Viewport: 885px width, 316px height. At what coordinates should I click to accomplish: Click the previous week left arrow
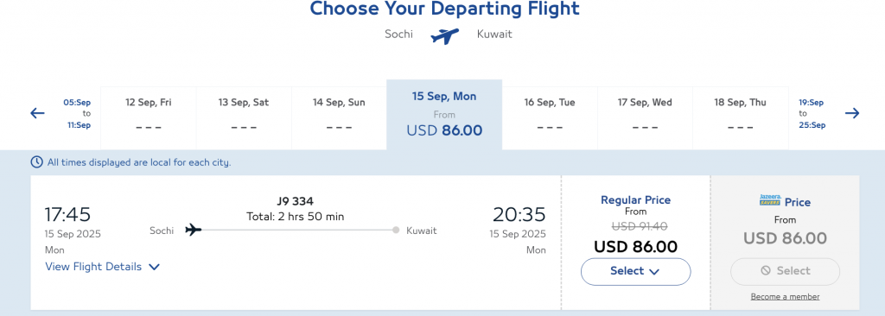(x=37, y=113)
